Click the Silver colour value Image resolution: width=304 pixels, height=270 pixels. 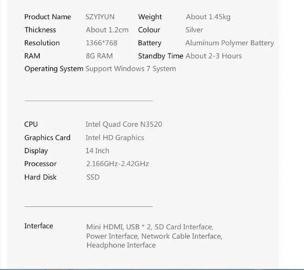194,30
